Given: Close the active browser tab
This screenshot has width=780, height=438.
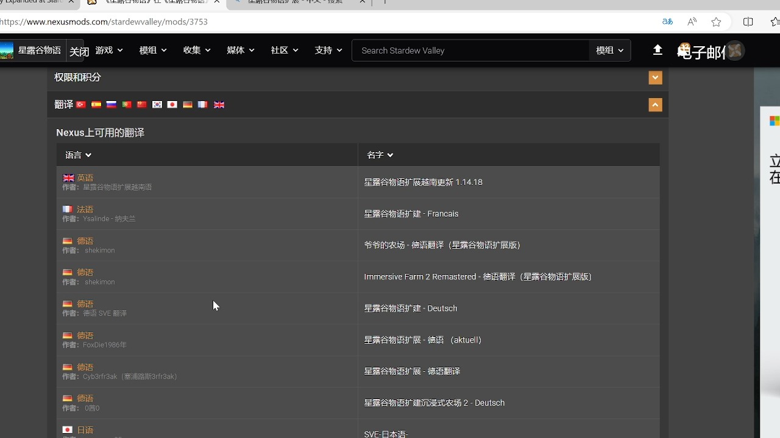Looking at the screenshot, I should pos(216,2).
